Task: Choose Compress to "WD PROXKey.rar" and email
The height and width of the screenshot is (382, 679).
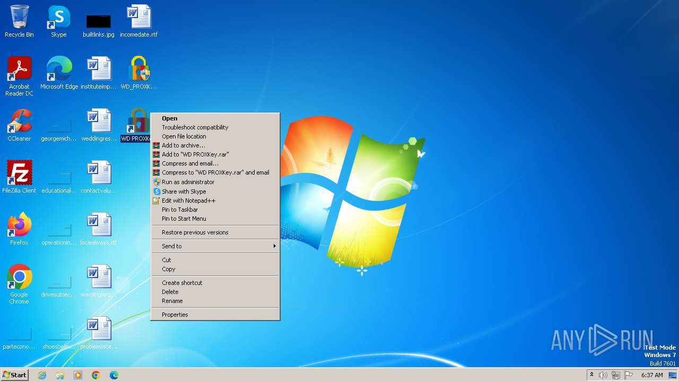Action: point(215,172)
